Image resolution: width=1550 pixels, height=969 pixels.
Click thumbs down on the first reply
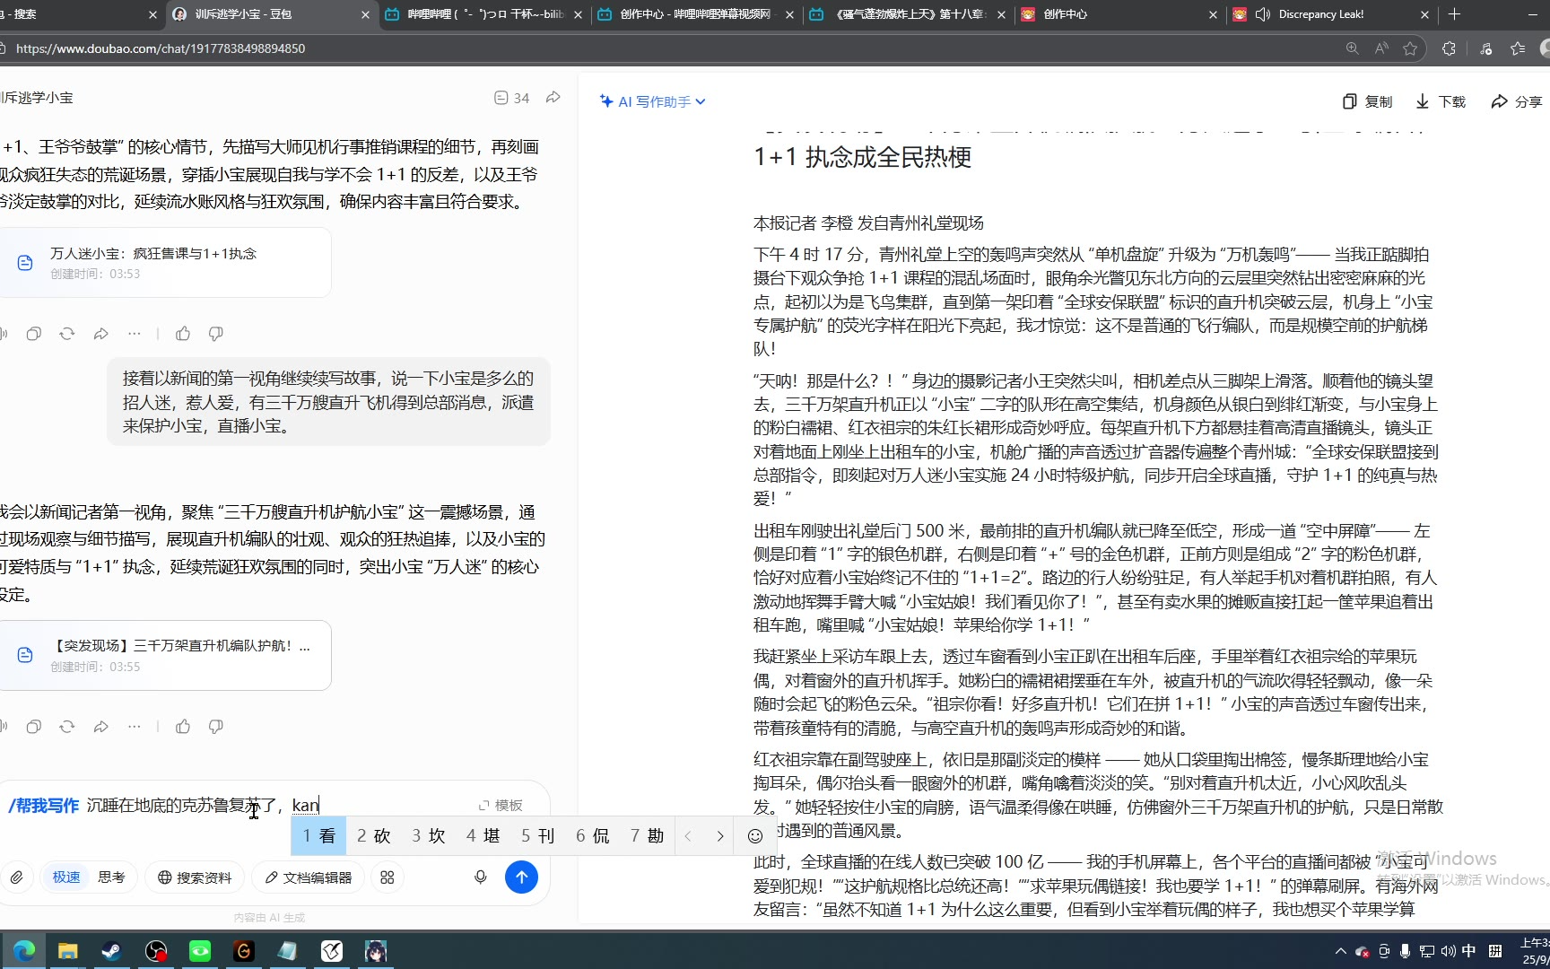click(216, 334)
